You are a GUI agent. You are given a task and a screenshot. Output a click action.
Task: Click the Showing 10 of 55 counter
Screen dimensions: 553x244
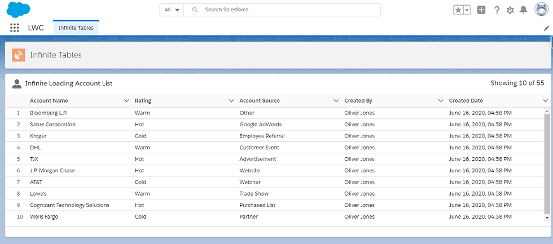[517, 83]
